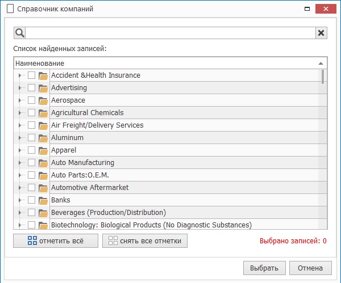Click the отметить всё button
Screen dimensions: 341x283
point(55,241)
